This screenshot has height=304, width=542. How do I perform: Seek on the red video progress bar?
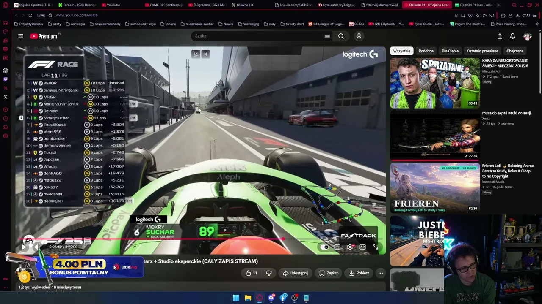(201, 239)
